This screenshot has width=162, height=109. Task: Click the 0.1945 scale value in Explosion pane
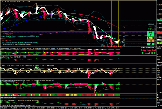click(x=159, y=48)
